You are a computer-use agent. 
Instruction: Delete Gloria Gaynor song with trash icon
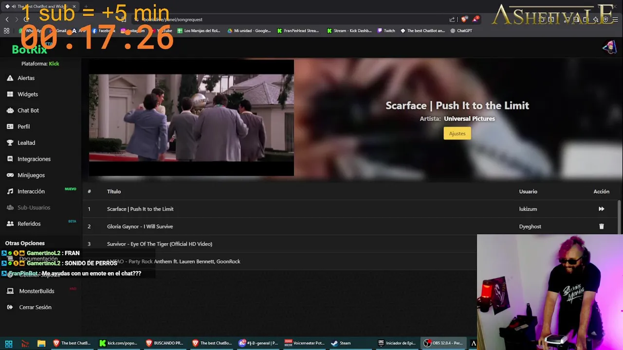(x=601, y=227)
